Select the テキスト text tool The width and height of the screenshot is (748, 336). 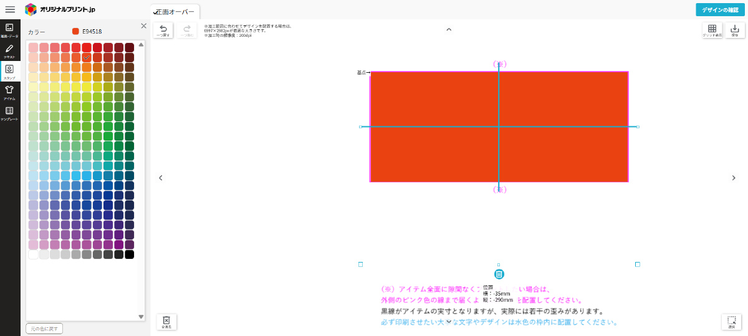click(9, 51)
